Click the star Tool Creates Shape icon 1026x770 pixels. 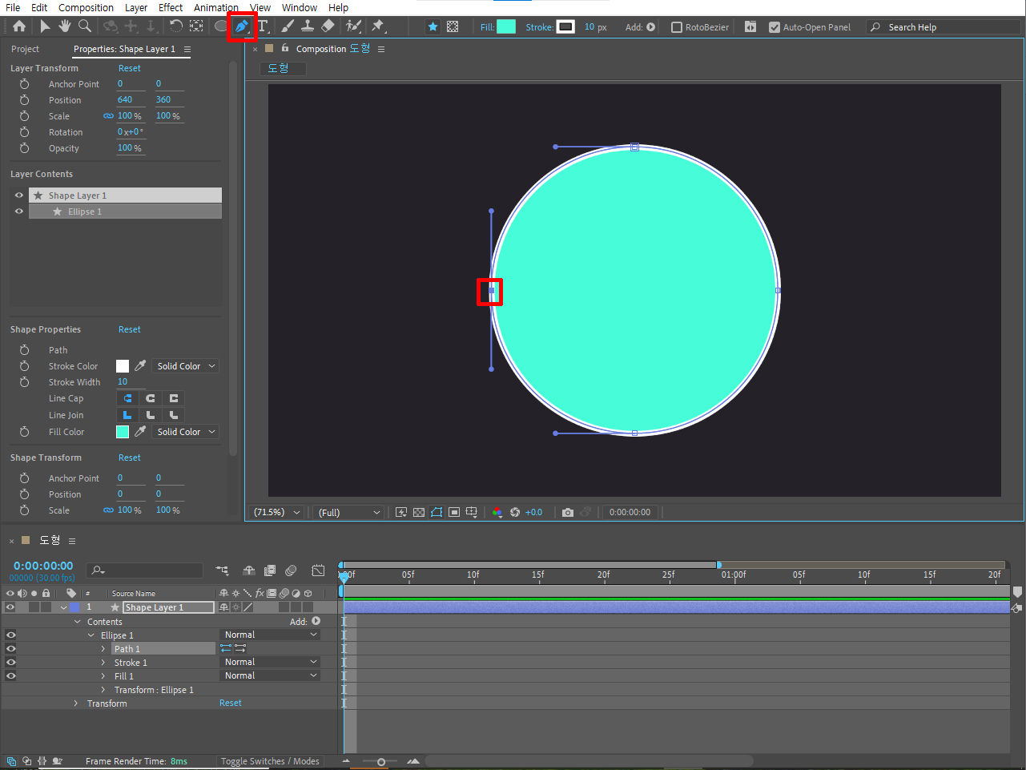[x=433, y=26]
